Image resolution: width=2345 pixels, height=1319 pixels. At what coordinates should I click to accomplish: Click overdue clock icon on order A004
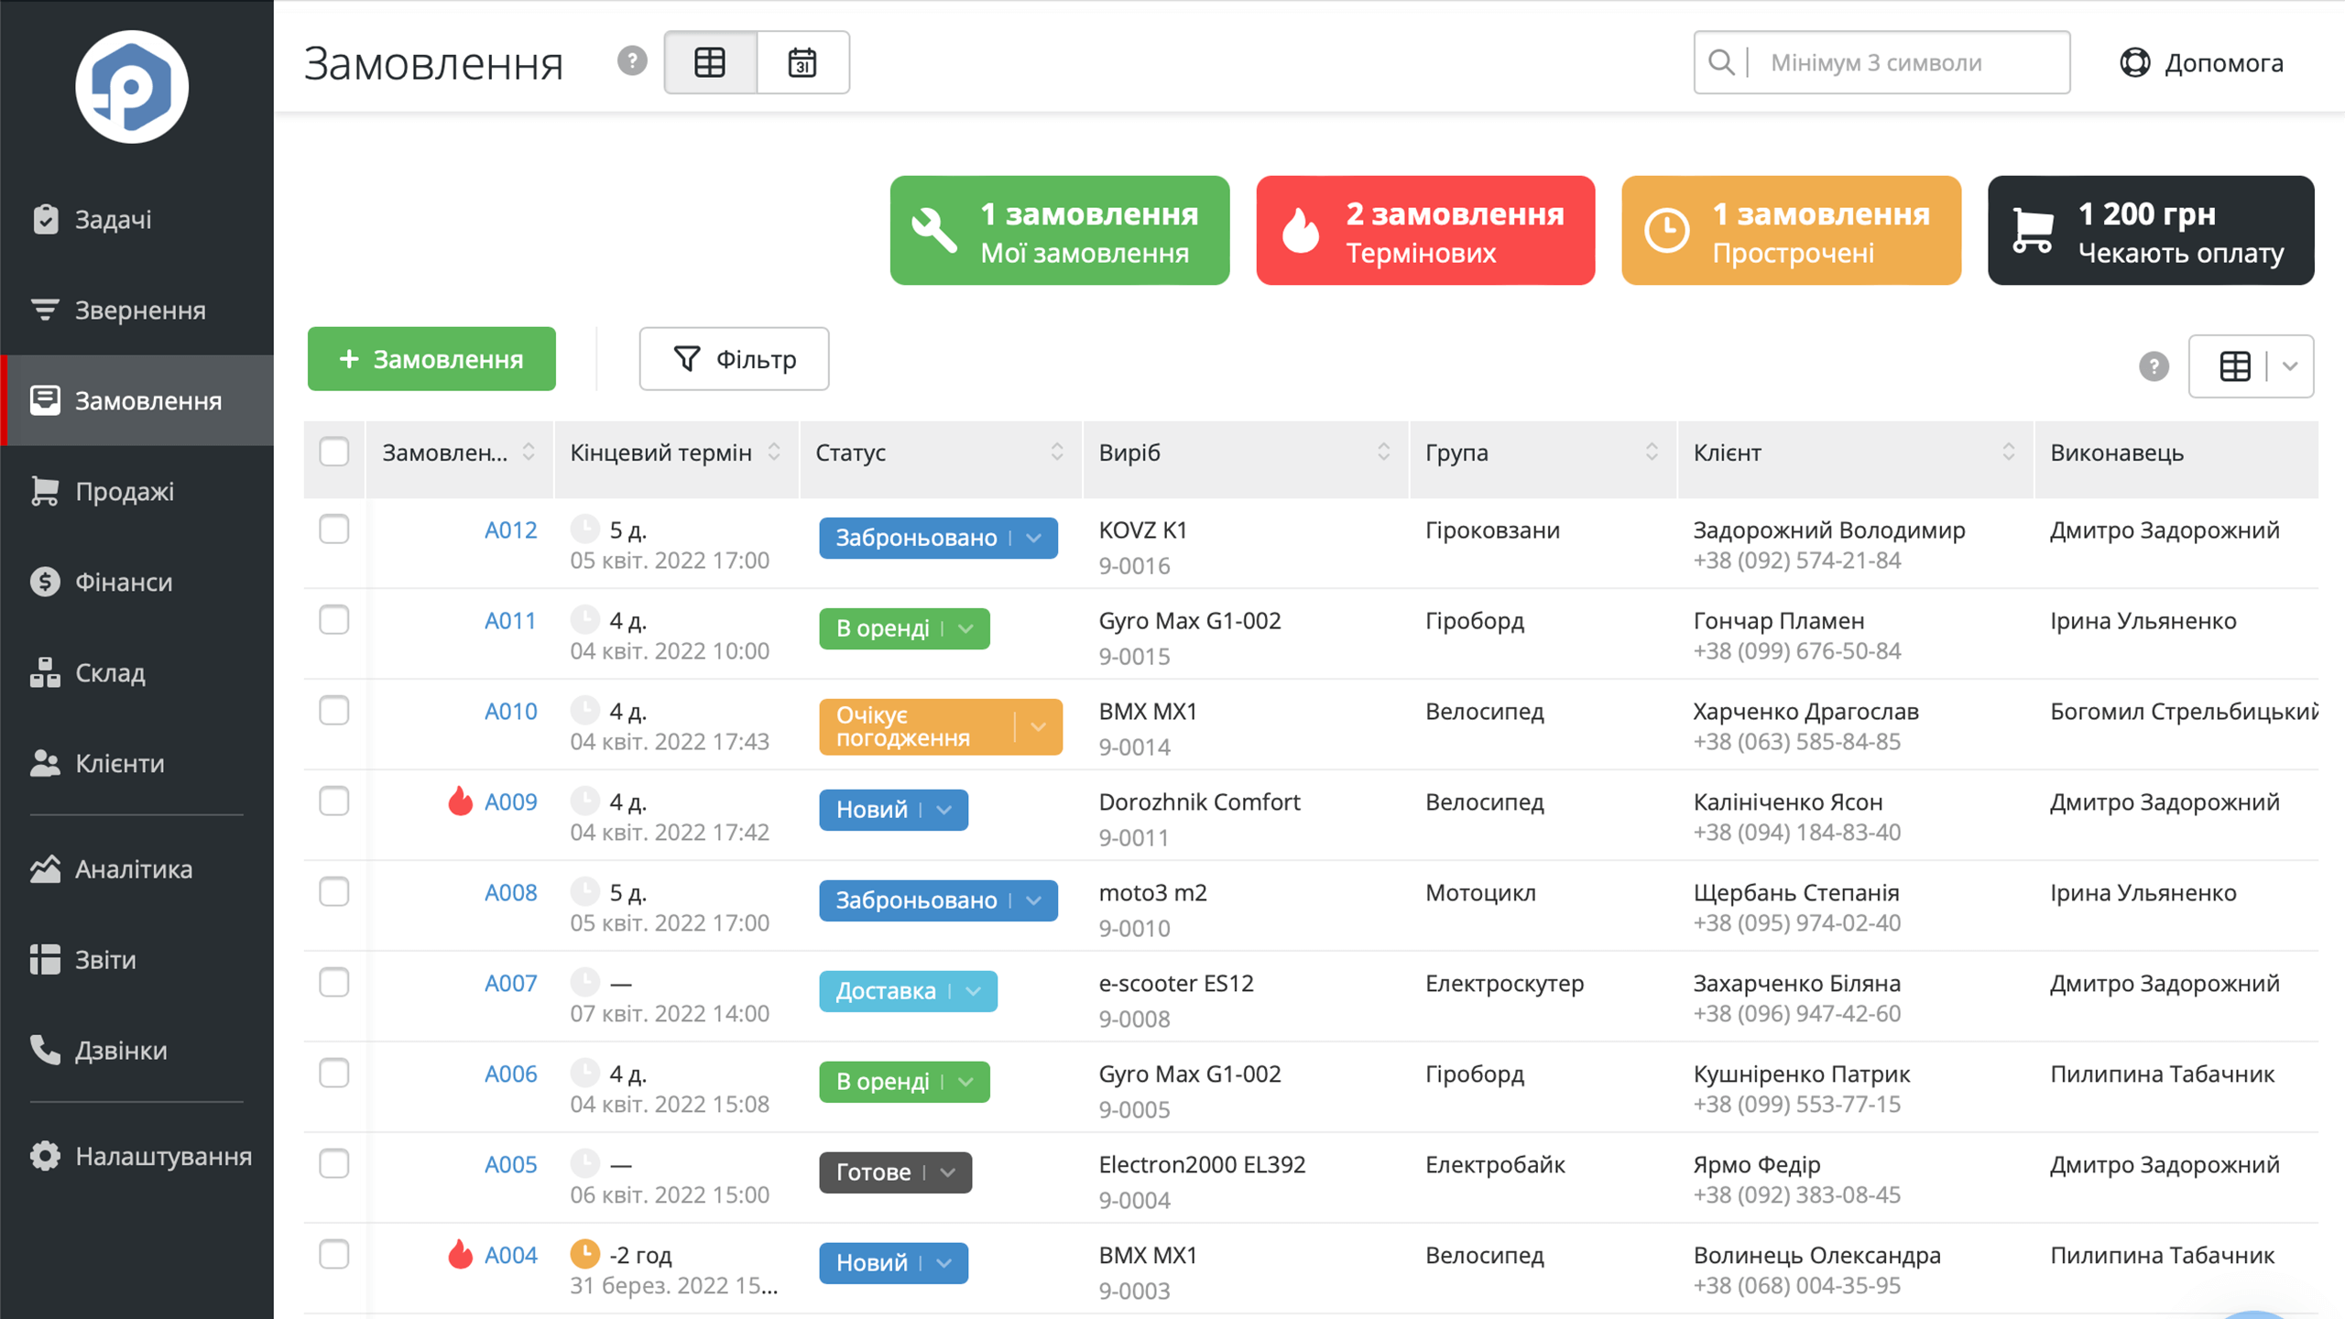point(584,1254)
